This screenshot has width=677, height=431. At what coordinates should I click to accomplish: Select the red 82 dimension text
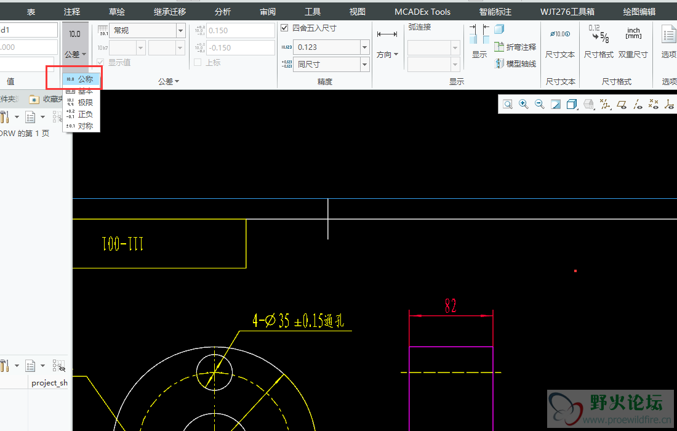pos(451,306)
